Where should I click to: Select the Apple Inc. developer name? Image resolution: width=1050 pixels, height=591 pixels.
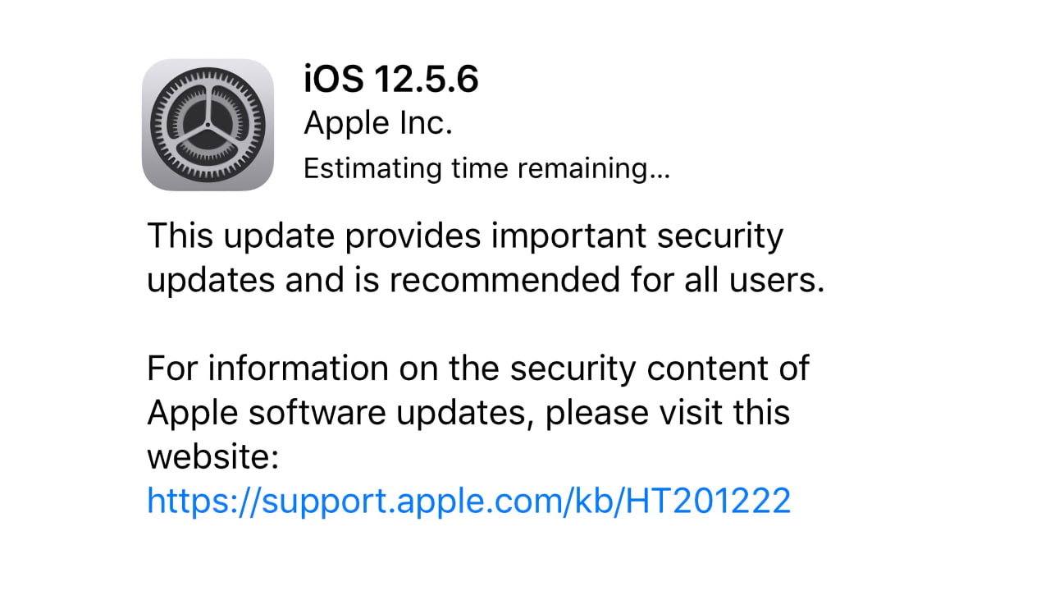(x=378, y=124)
